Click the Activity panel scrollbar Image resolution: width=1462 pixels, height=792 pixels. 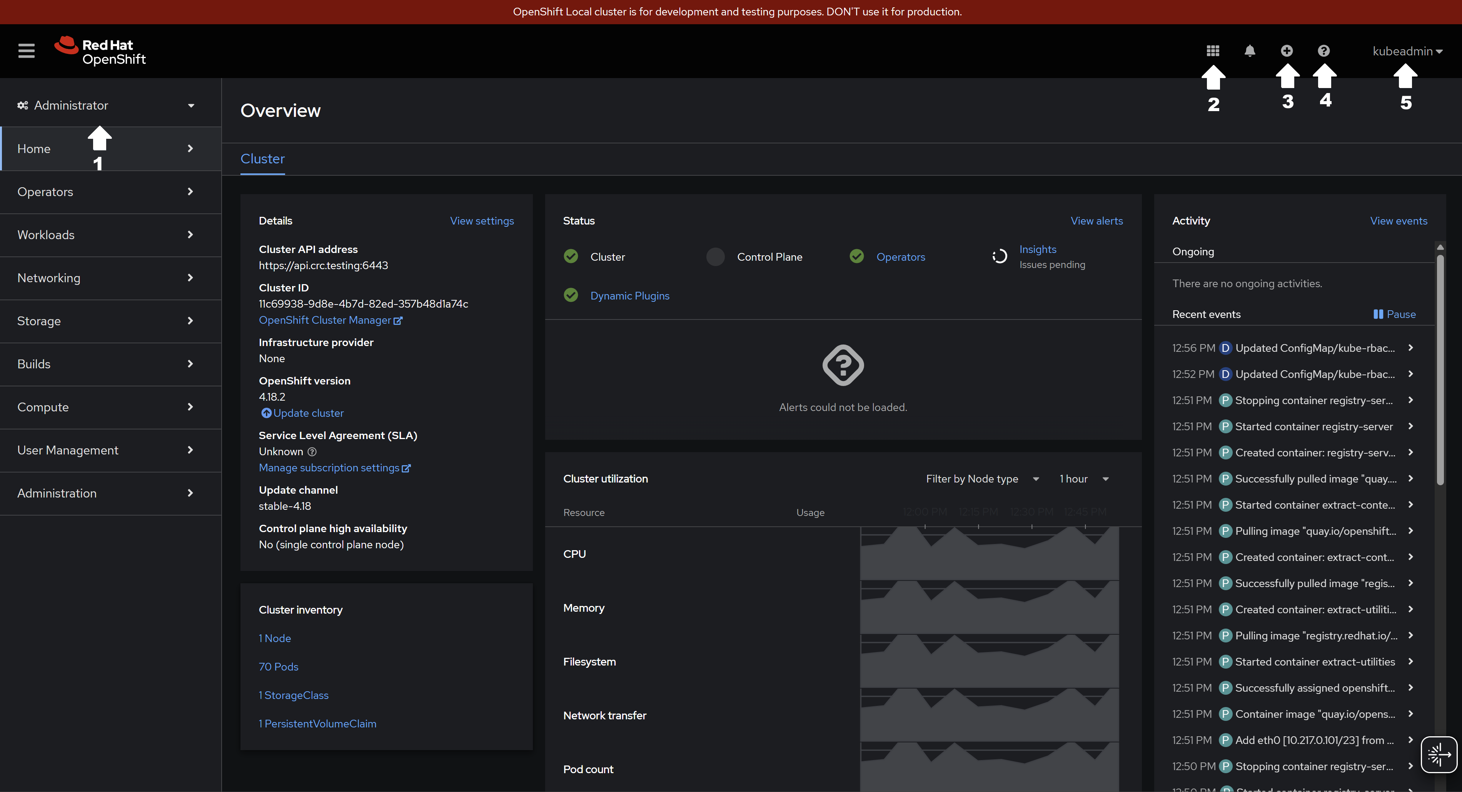tap(1440, 369)
